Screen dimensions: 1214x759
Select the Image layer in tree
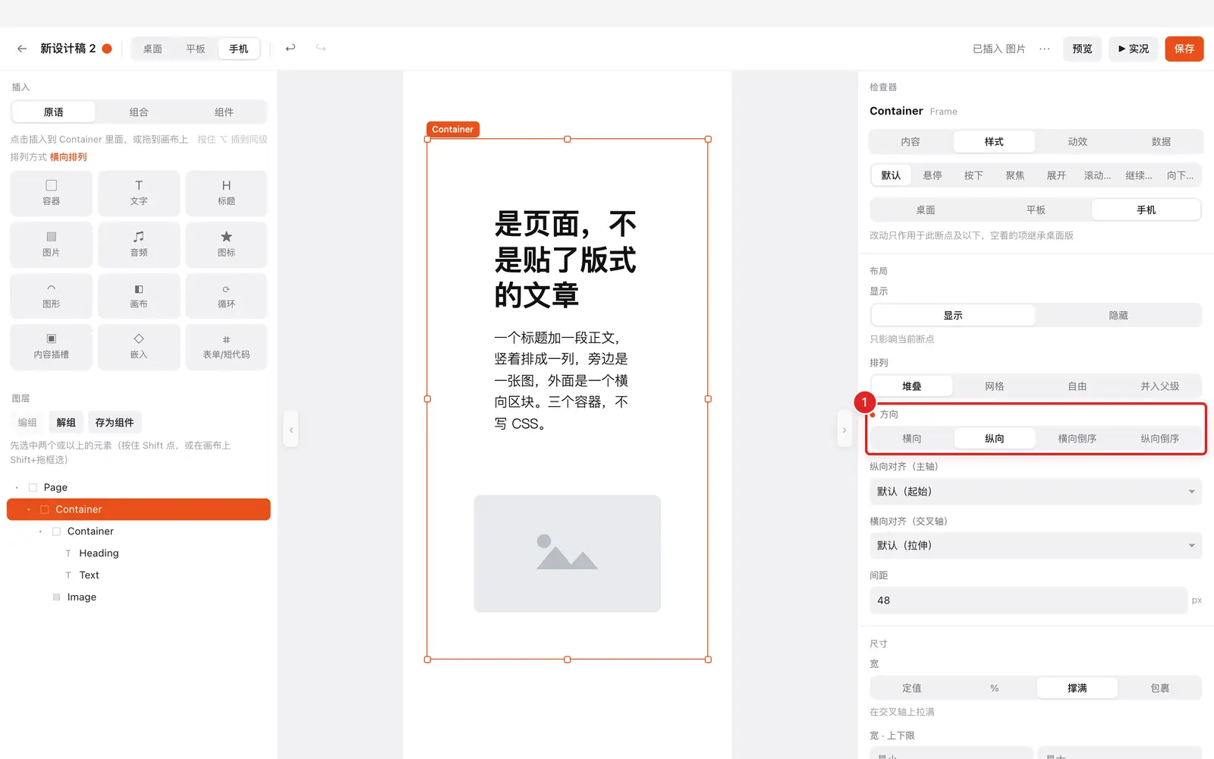coord(82,597)
